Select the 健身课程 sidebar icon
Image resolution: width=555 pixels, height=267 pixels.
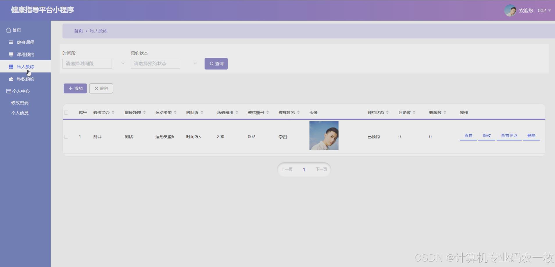[x=11, y=42]
